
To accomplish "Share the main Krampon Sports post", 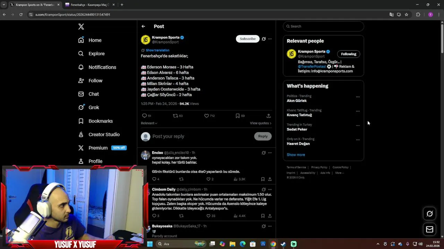I will click(x=268, y=116).
